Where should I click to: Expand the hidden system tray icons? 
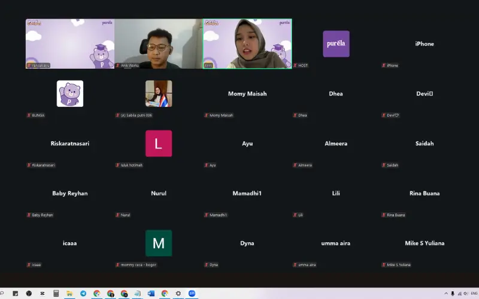coord(445,294)
